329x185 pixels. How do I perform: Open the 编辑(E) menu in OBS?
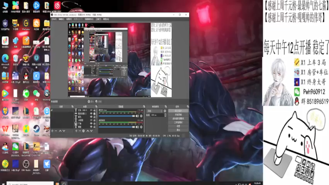61,19
